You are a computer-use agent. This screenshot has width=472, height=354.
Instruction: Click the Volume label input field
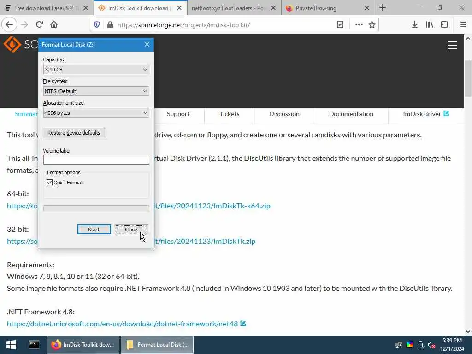click(96, 159)
